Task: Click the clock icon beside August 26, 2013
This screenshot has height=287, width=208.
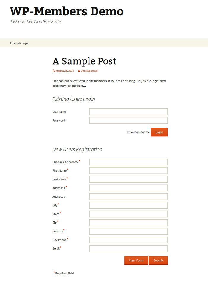Action: (x=54, y=71)
